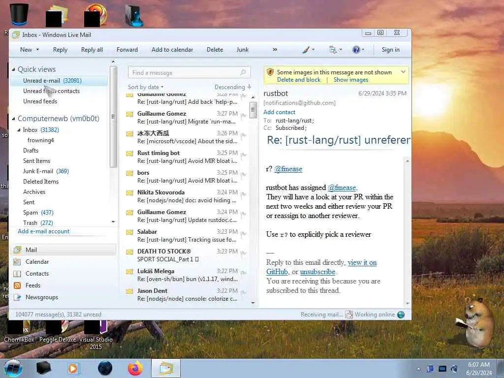Collapse the Computernewb account tree

click(13, 119)
